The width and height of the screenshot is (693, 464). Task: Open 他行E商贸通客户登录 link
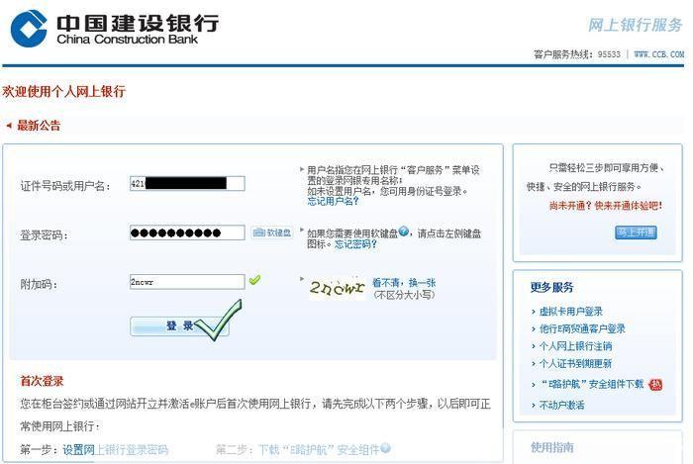[x=582, y=328]
